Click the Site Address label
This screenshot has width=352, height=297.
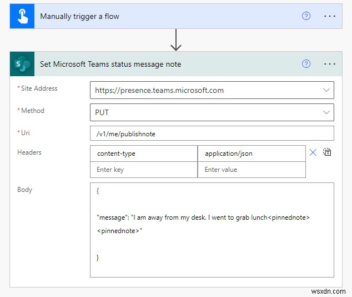click(x=39, y=88)
